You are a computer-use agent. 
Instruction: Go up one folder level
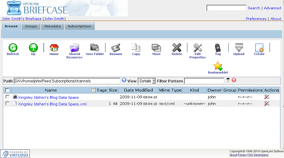click(x=33, y=48)
